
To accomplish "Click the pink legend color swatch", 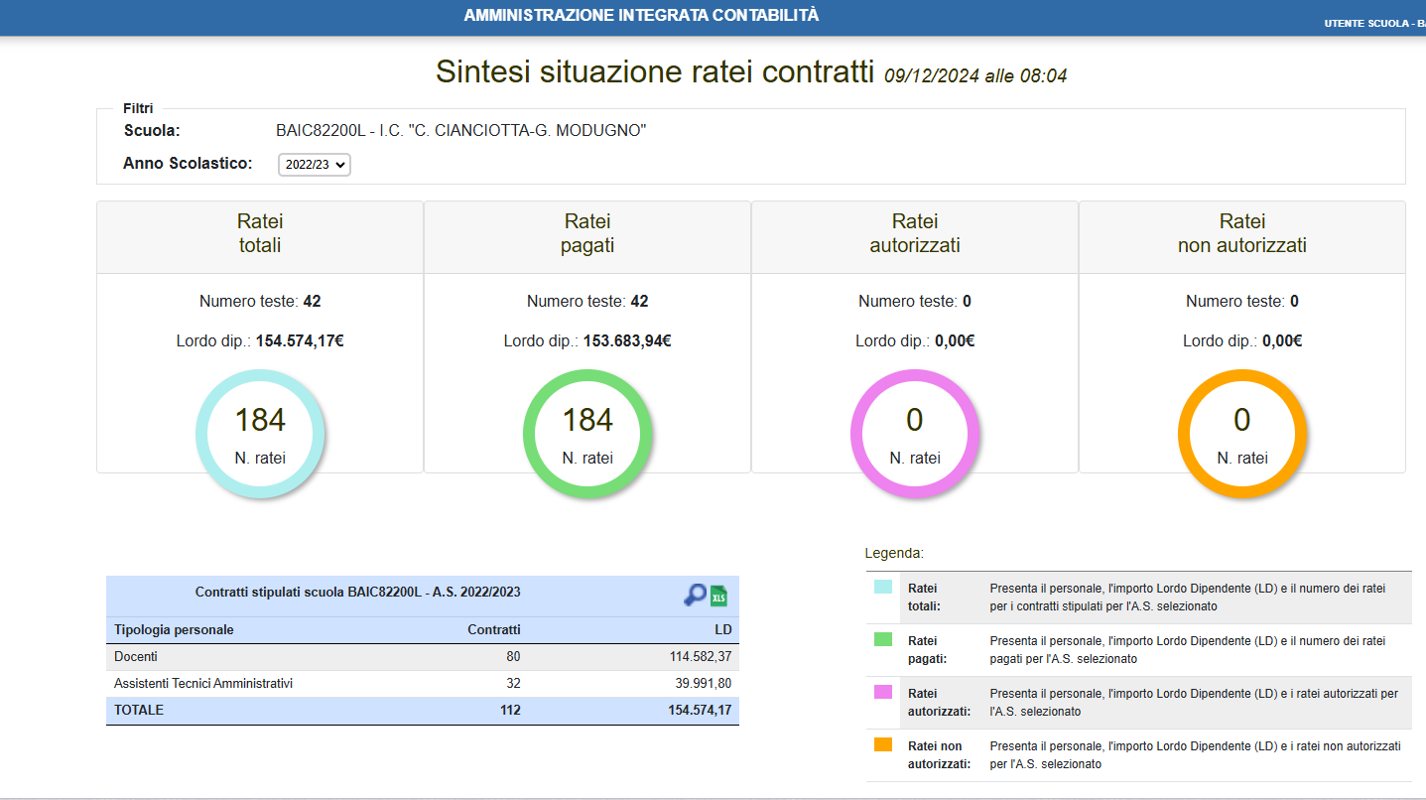I will [x=883, y=692].
